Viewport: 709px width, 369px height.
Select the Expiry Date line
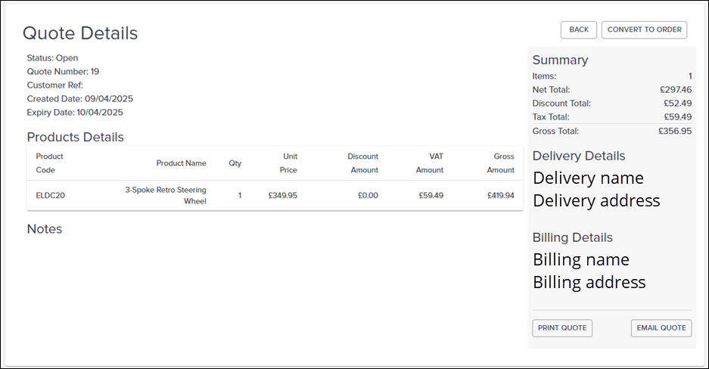75,112
